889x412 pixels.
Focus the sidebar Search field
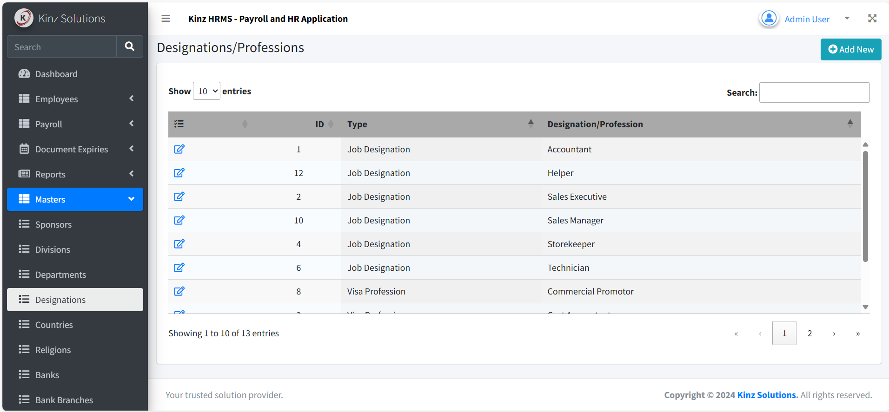point(62,46)
